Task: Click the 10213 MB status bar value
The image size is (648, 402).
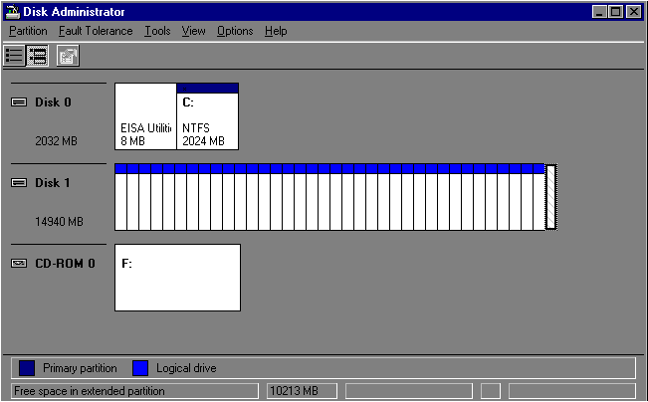Action: click(x=294, y=391)
